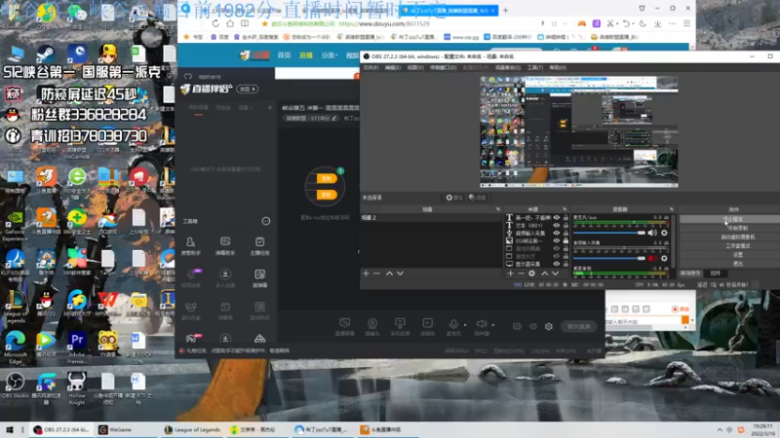This screenshot has width=780, height=438.
Task: Open 房管助手 tool in Douyu companion
Action: 190,245
